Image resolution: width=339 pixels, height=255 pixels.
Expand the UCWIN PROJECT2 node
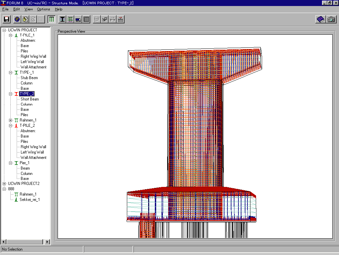pos(4,184)
